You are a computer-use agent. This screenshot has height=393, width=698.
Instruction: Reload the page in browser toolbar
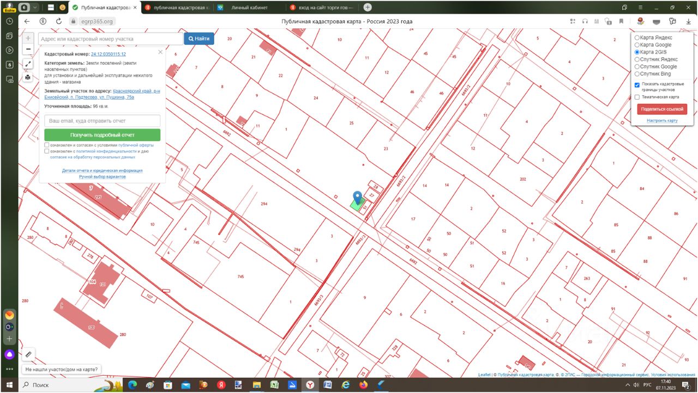click(x=58, y=21)
